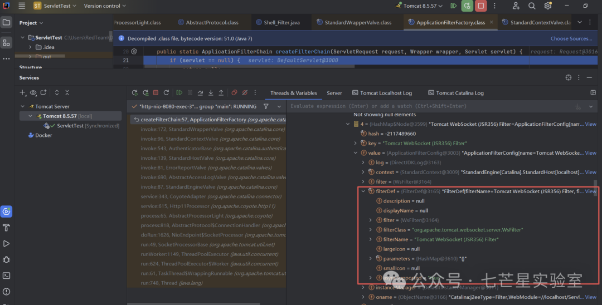This screenshot has width=602, height=305.
Task: Open the Structure tool window sidebar icon
Action: [6, 42]
